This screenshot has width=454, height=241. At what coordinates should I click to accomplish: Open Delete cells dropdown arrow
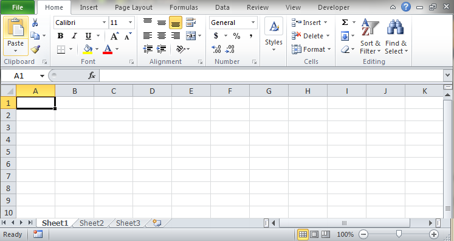(x=328, y=36)
